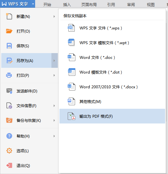Select 打印(P) menu entry
The width and height of the screenshot is (168, 174).
[x=29, y=75]
